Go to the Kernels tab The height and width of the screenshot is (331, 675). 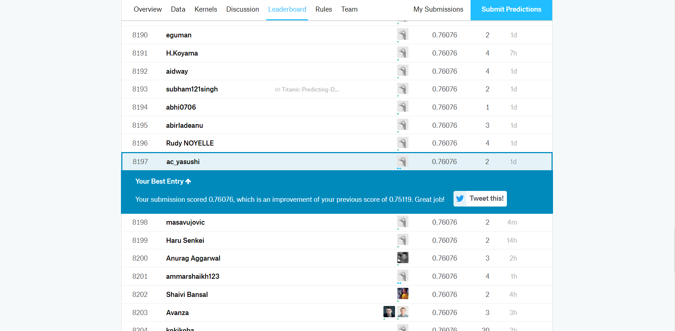[x=206, y=9]
